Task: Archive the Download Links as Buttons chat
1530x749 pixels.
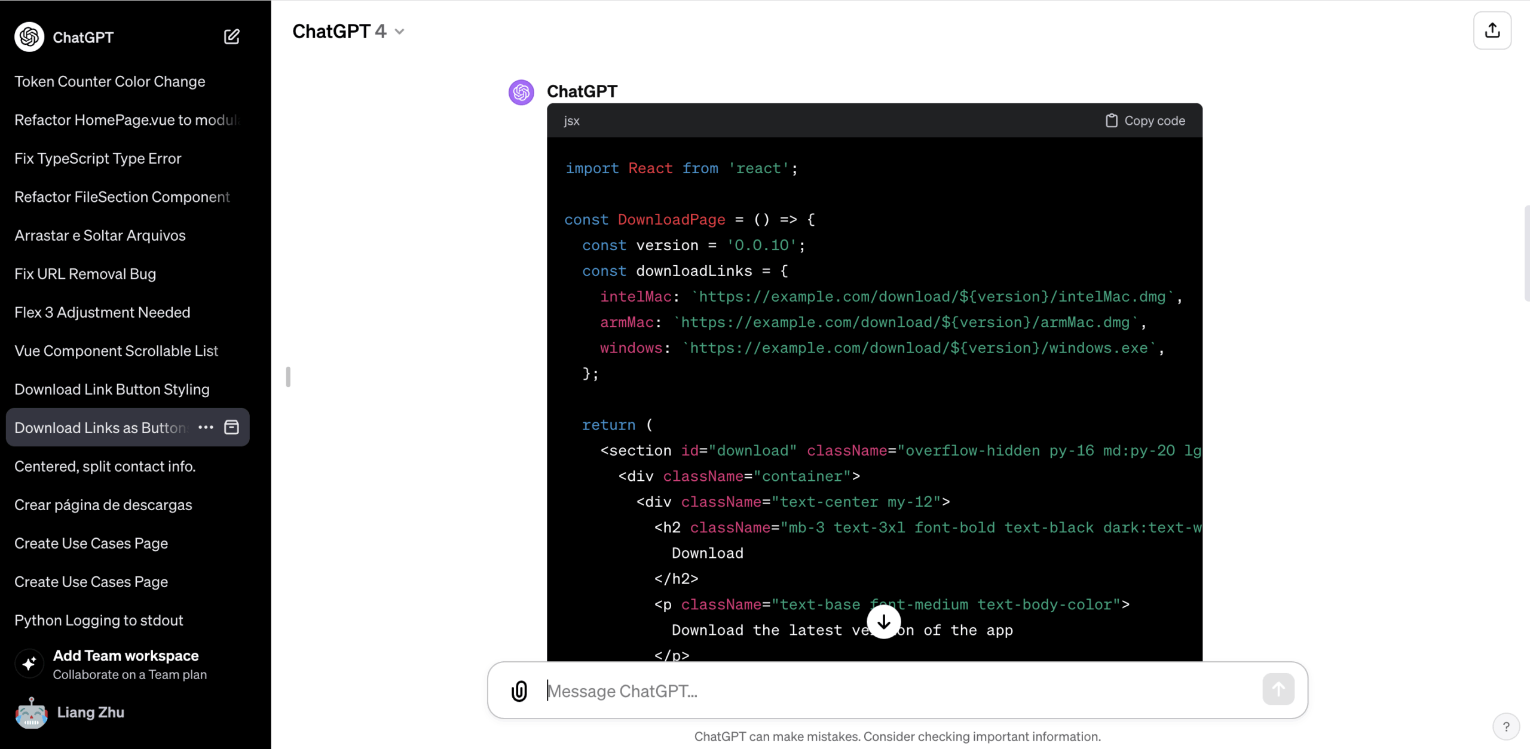Action: coord(231,427)
